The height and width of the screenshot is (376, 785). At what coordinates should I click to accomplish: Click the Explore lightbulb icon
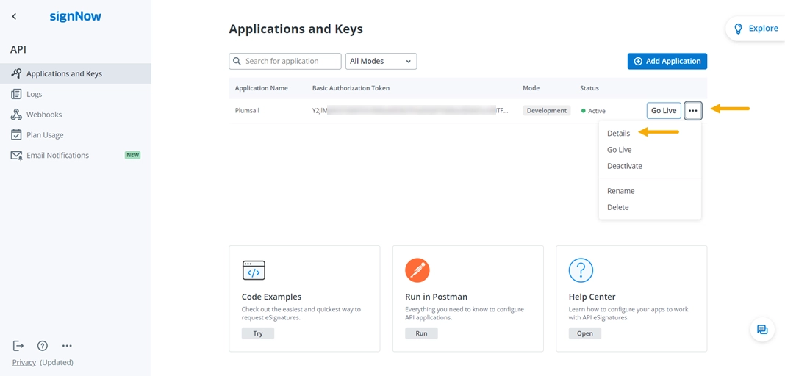(738, 29)
